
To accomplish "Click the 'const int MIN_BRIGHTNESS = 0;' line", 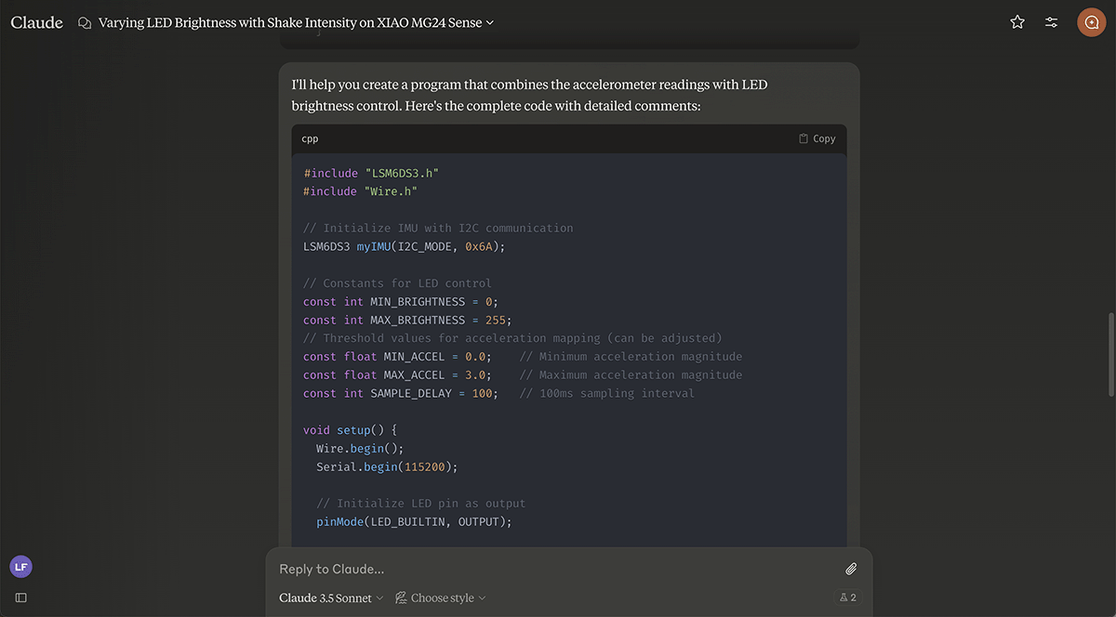I will tap(400, 302).
